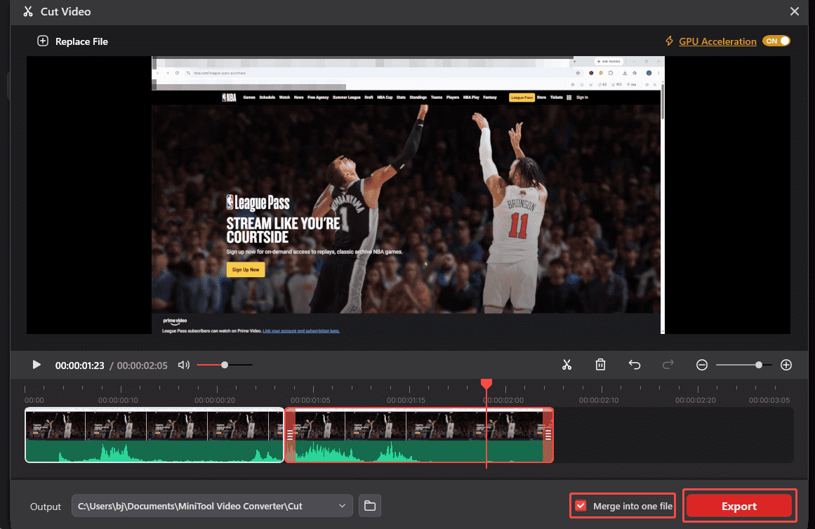Toggle GPU Acceleration switch off

point(776,41)
